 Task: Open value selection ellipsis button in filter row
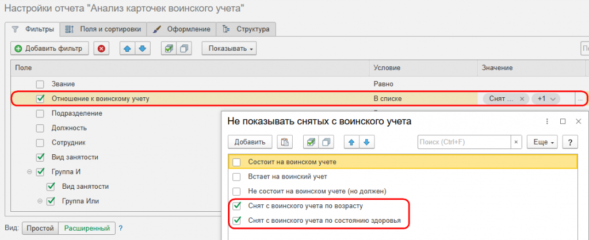pyautogui.click(x=580, y=99)
